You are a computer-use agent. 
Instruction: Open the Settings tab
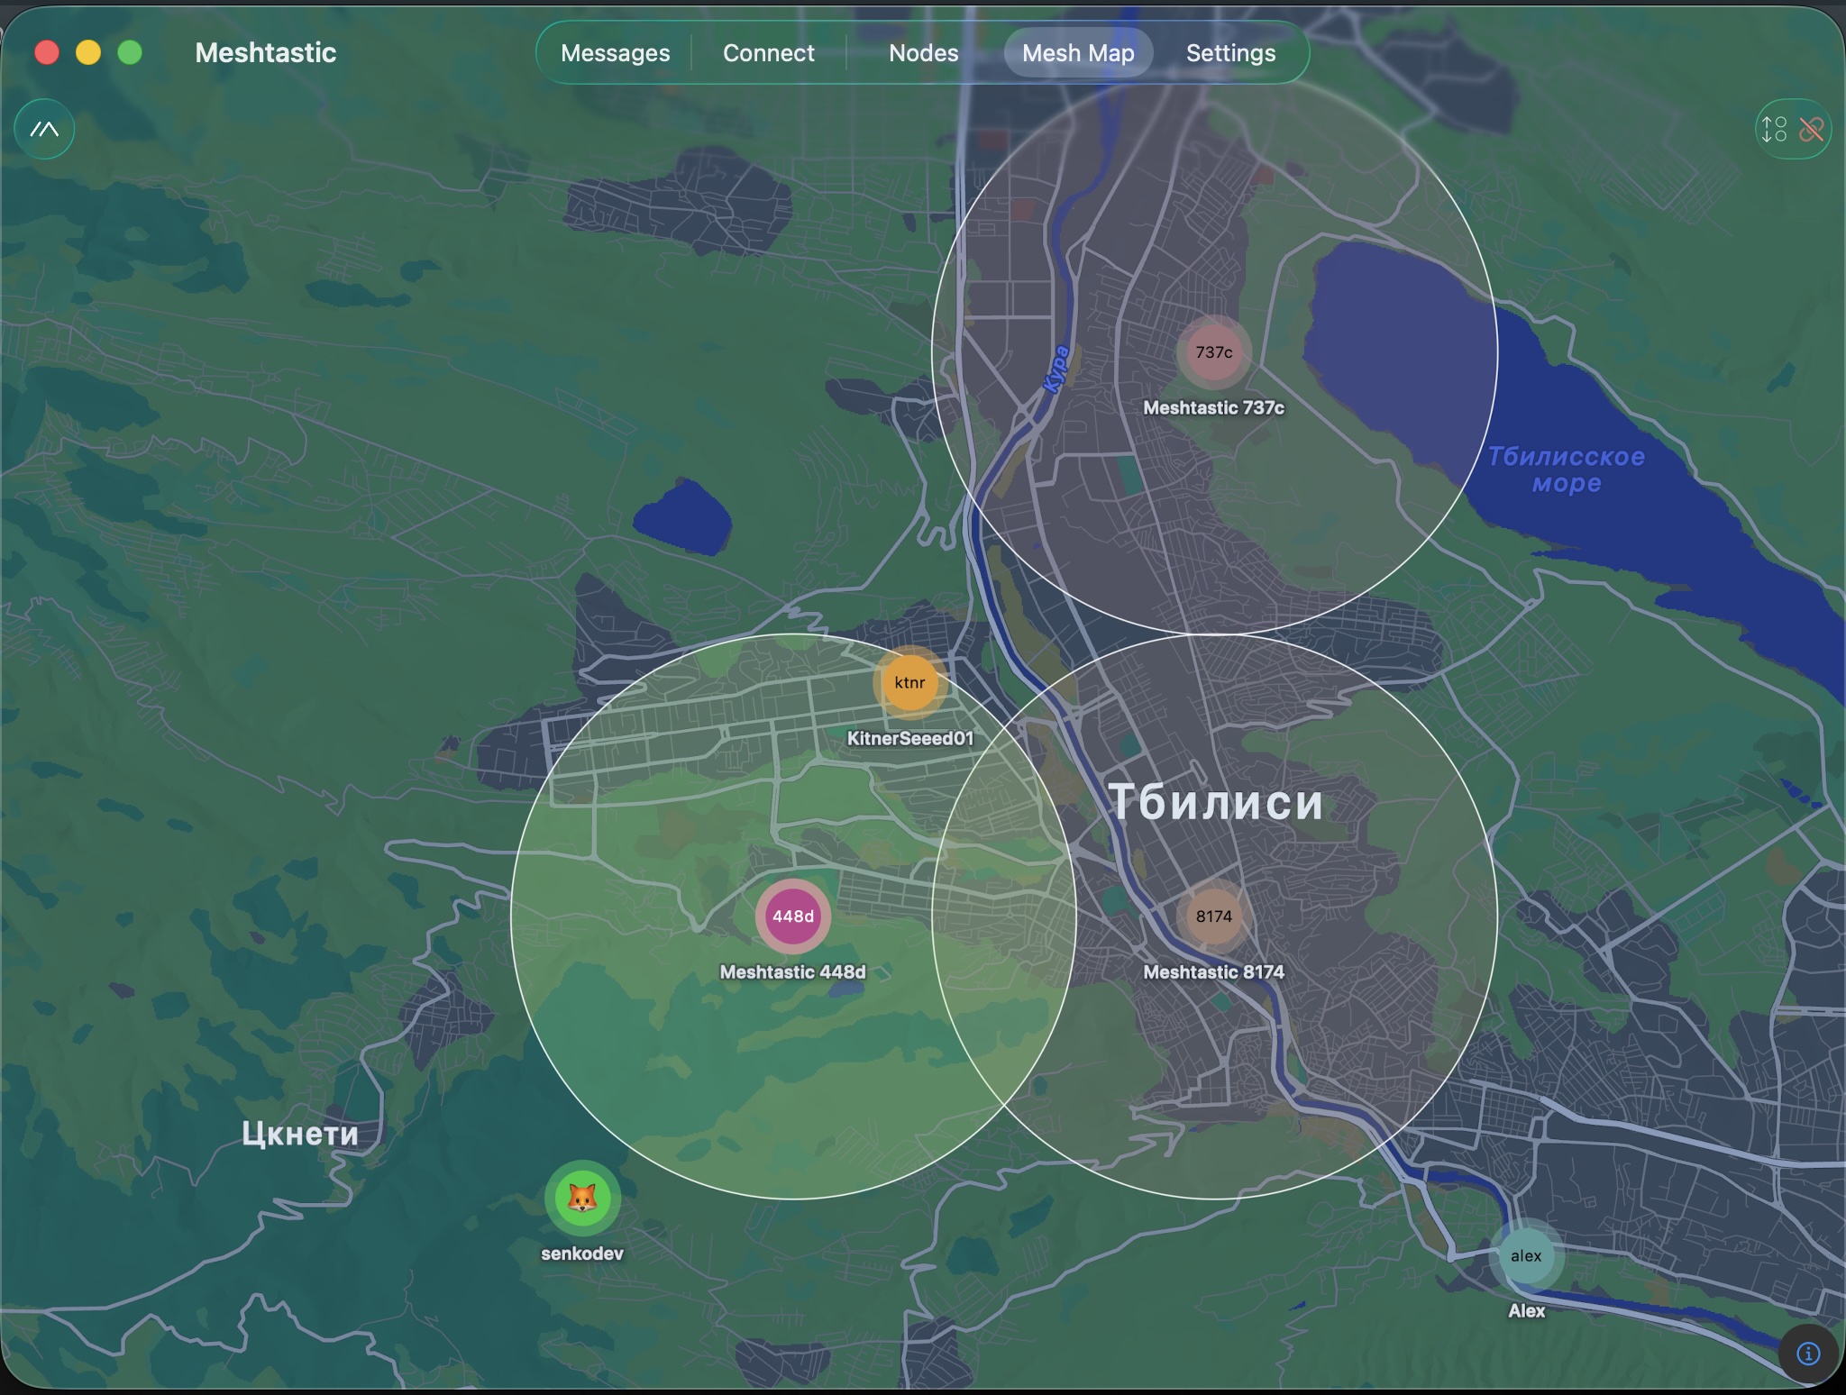tap(1230, 53)
